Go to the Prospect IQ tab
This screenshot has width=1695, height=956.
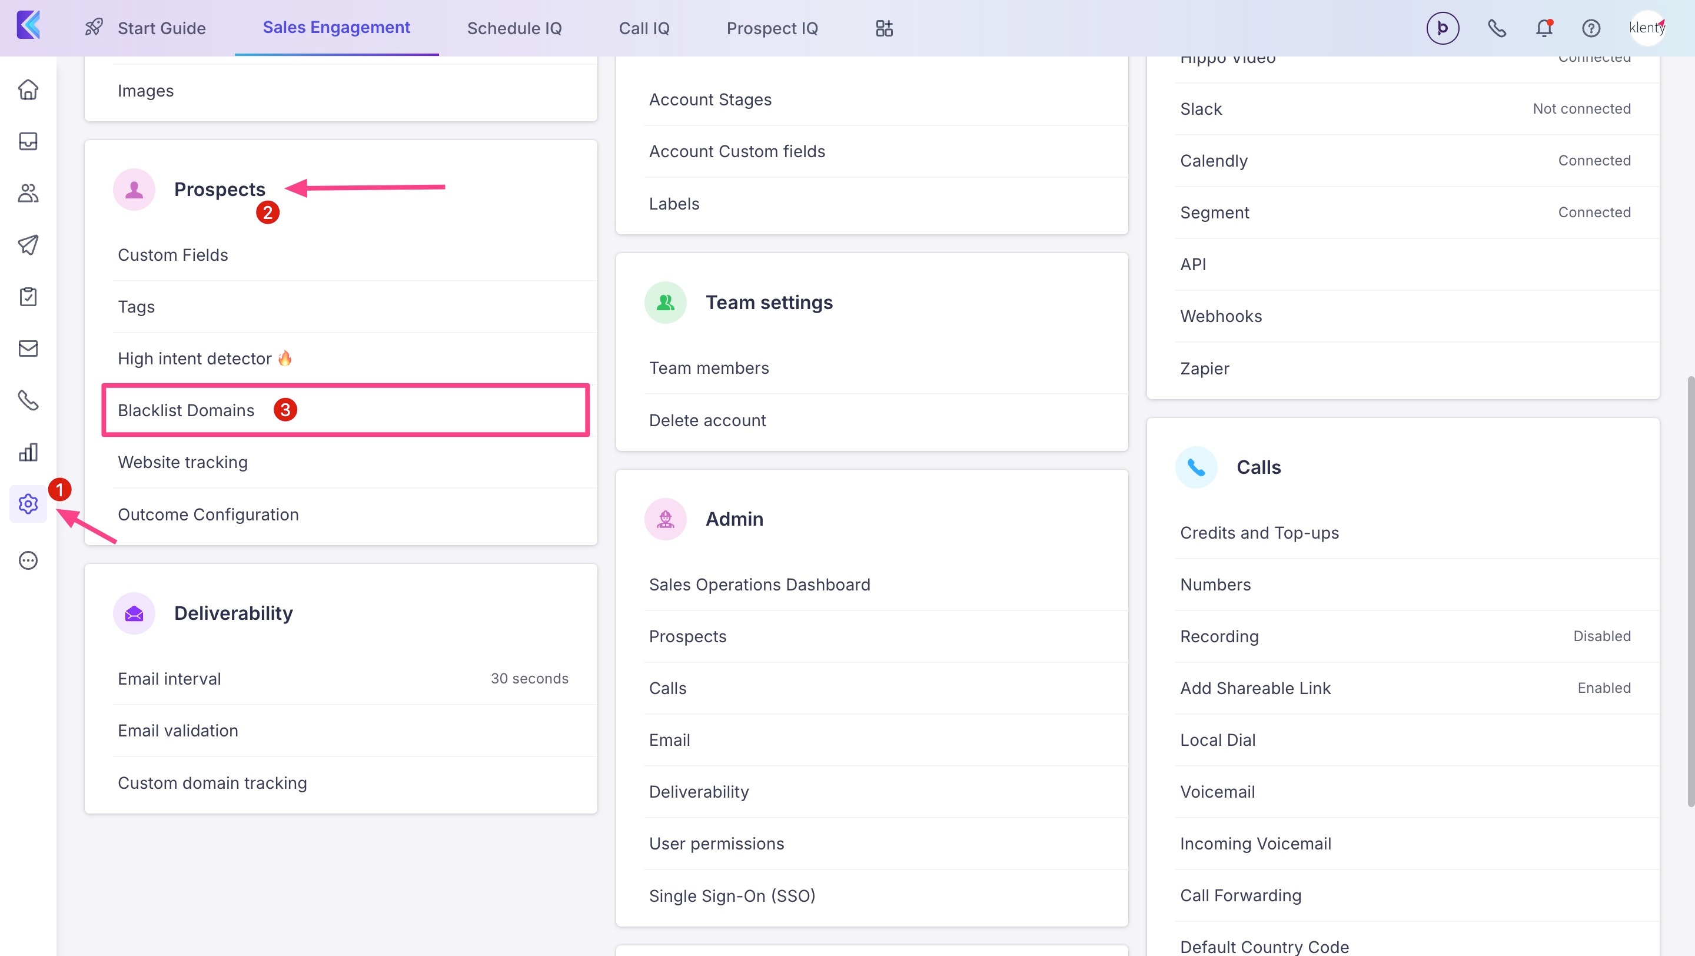pos(772,28)
